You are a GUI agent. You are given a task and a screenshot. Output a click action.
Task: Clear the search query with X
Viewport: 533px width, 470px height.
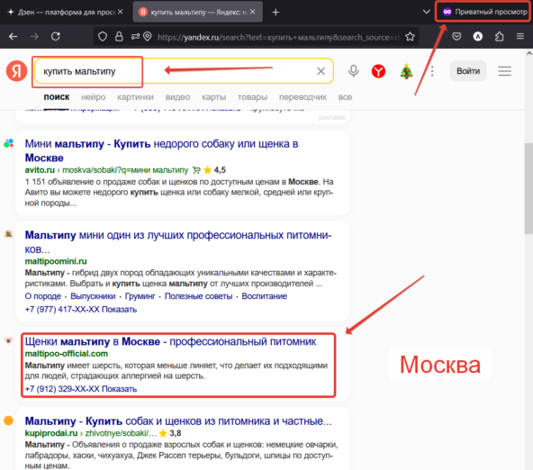pos(321,71)
